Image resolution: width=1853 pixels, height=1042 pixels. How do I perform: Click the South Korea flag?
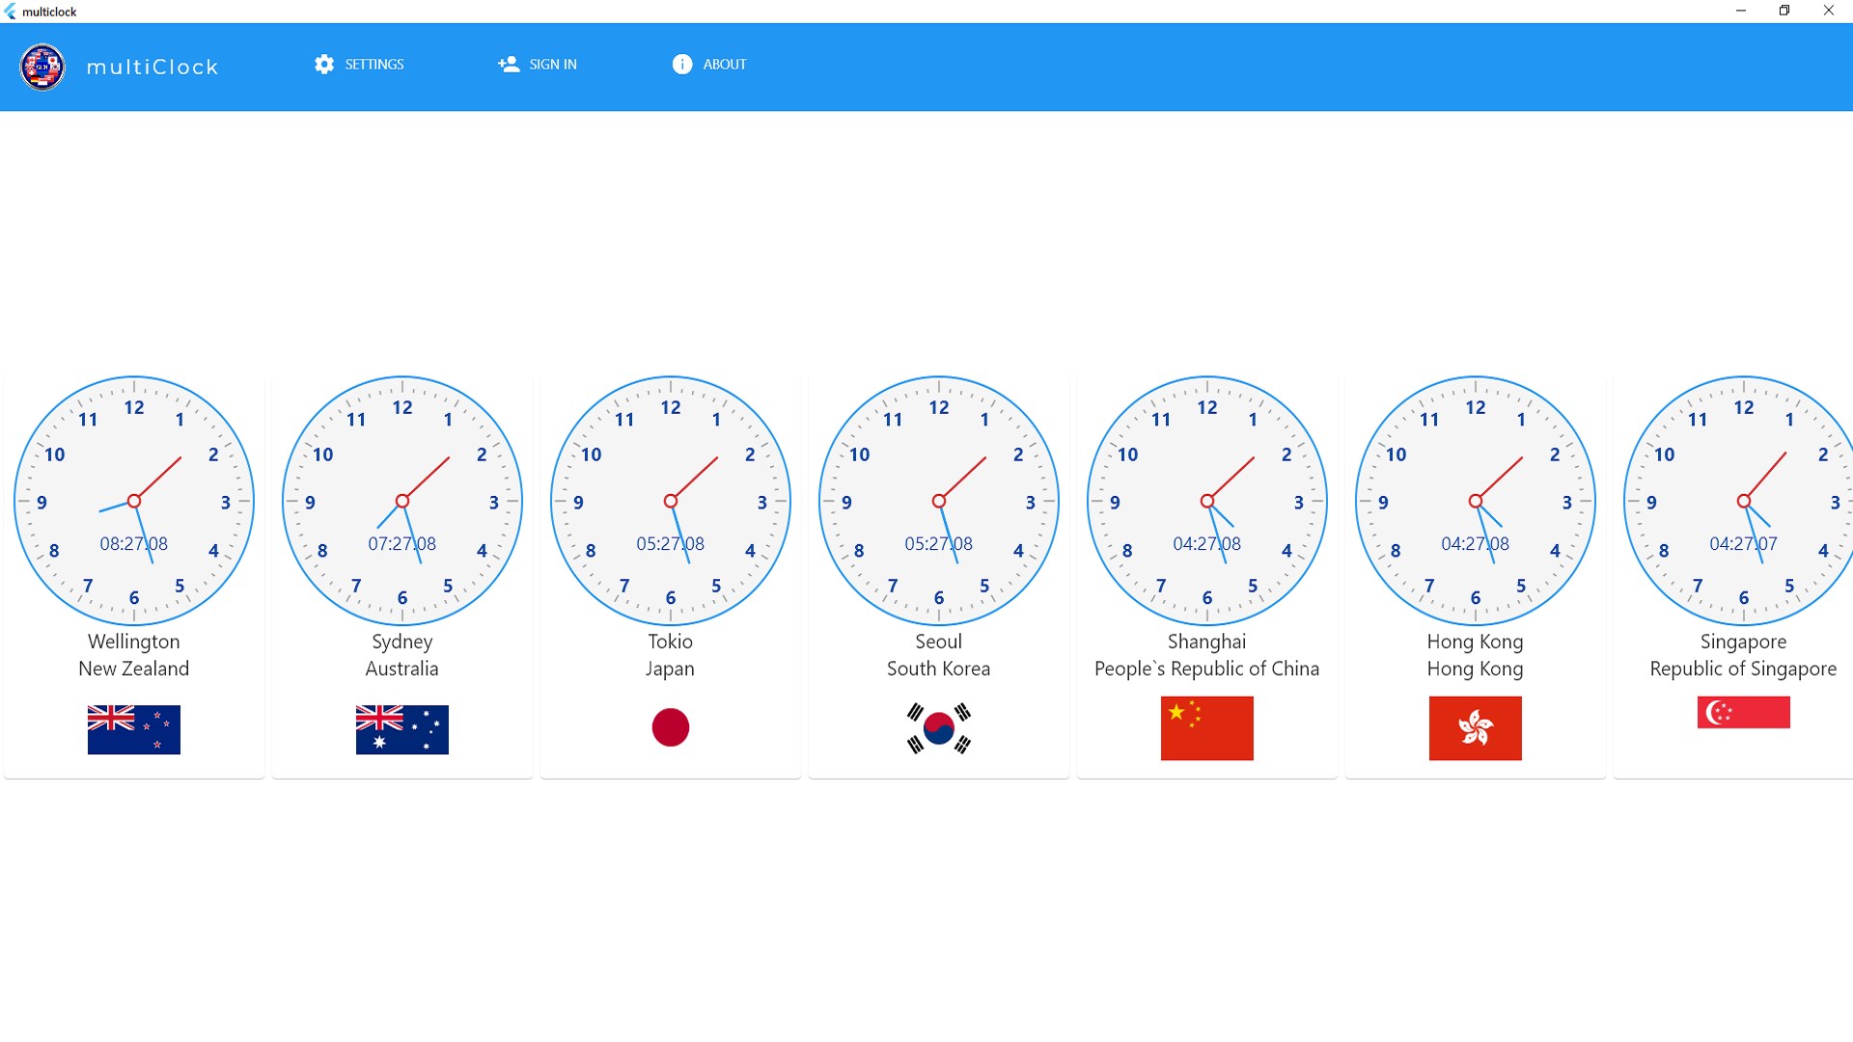click(939, 728)
